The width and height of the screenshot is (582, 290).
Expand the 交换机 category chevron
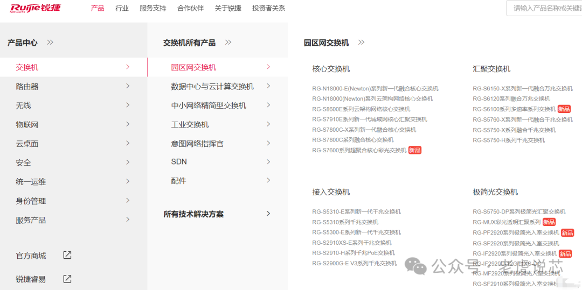[128, 67]
